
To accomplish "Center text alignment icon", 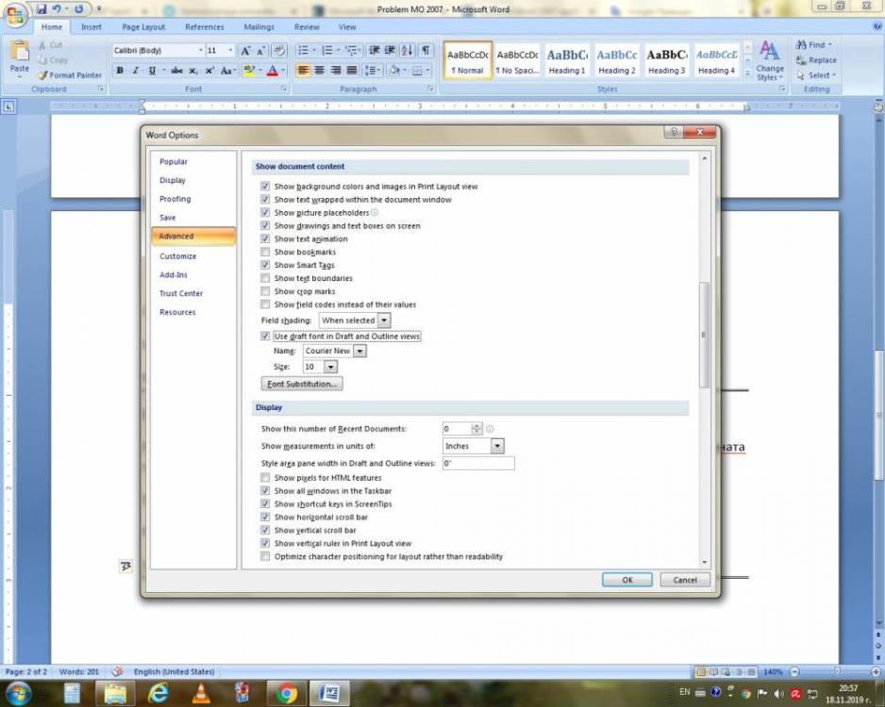I will coord(320,71).
